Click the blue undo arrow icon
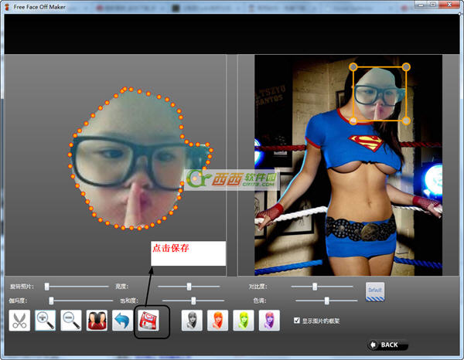The image size is (464, 360). 121,321
